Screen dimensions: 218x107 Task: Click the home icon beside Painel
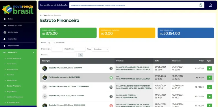pos(5,19)
